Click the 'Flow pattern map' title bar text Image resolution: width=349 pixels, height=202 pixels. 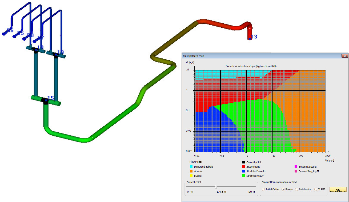coord(193,56)
